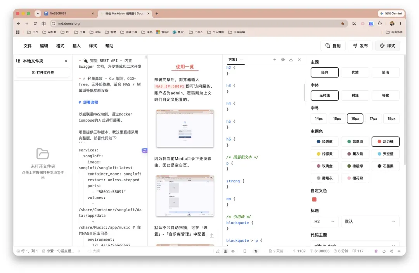Click the eye preview icon in CSS panel
Viewport: 419px width, 273px height.
coord(283,60)
